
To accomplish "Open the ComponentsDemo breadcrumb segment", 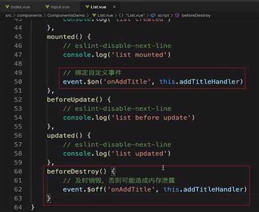I will (66, 15).
